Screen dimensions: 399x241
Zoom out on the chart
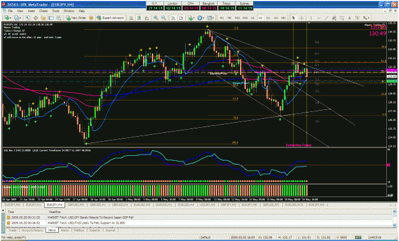click(163, 18)
